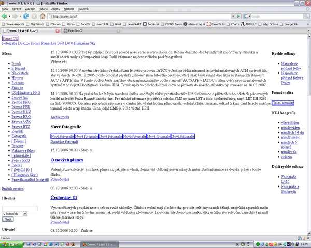Open the 'minulý týden' NEJ fotografie link
Viewport: 311px width, 248px height.
(x=290, y=128)
